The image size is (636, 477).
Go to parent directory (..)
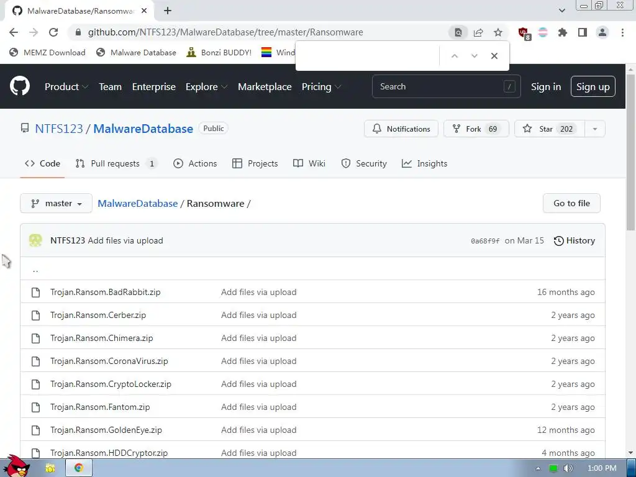(x=35, y=270)
